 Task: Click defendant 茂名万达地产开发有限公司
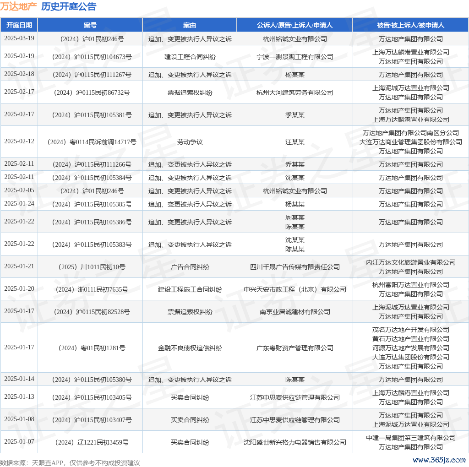point(411,330)
